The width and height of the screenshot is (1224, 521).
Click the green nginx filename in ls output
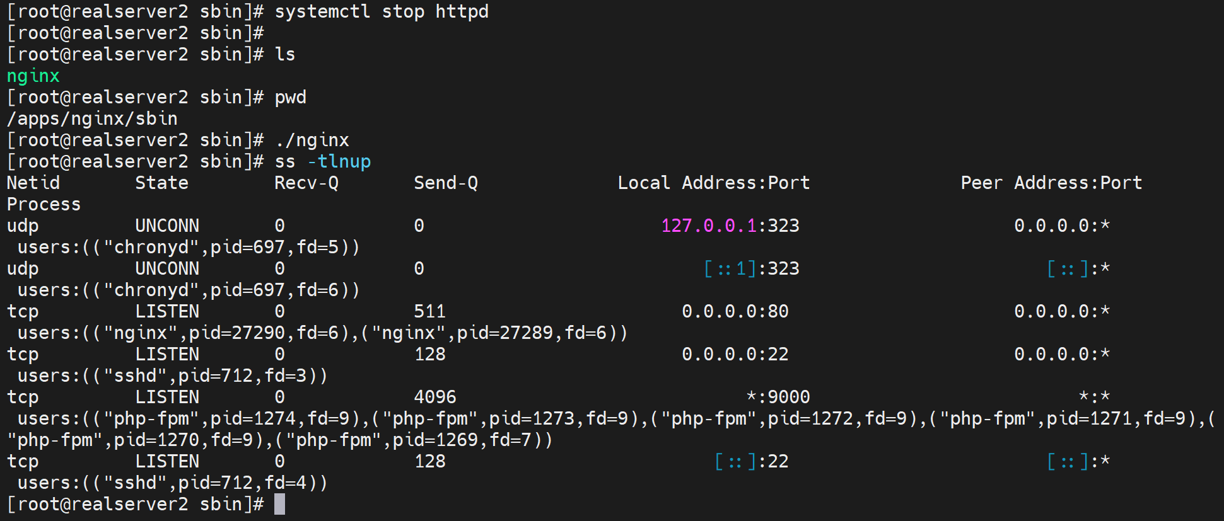tap(33, 76)
